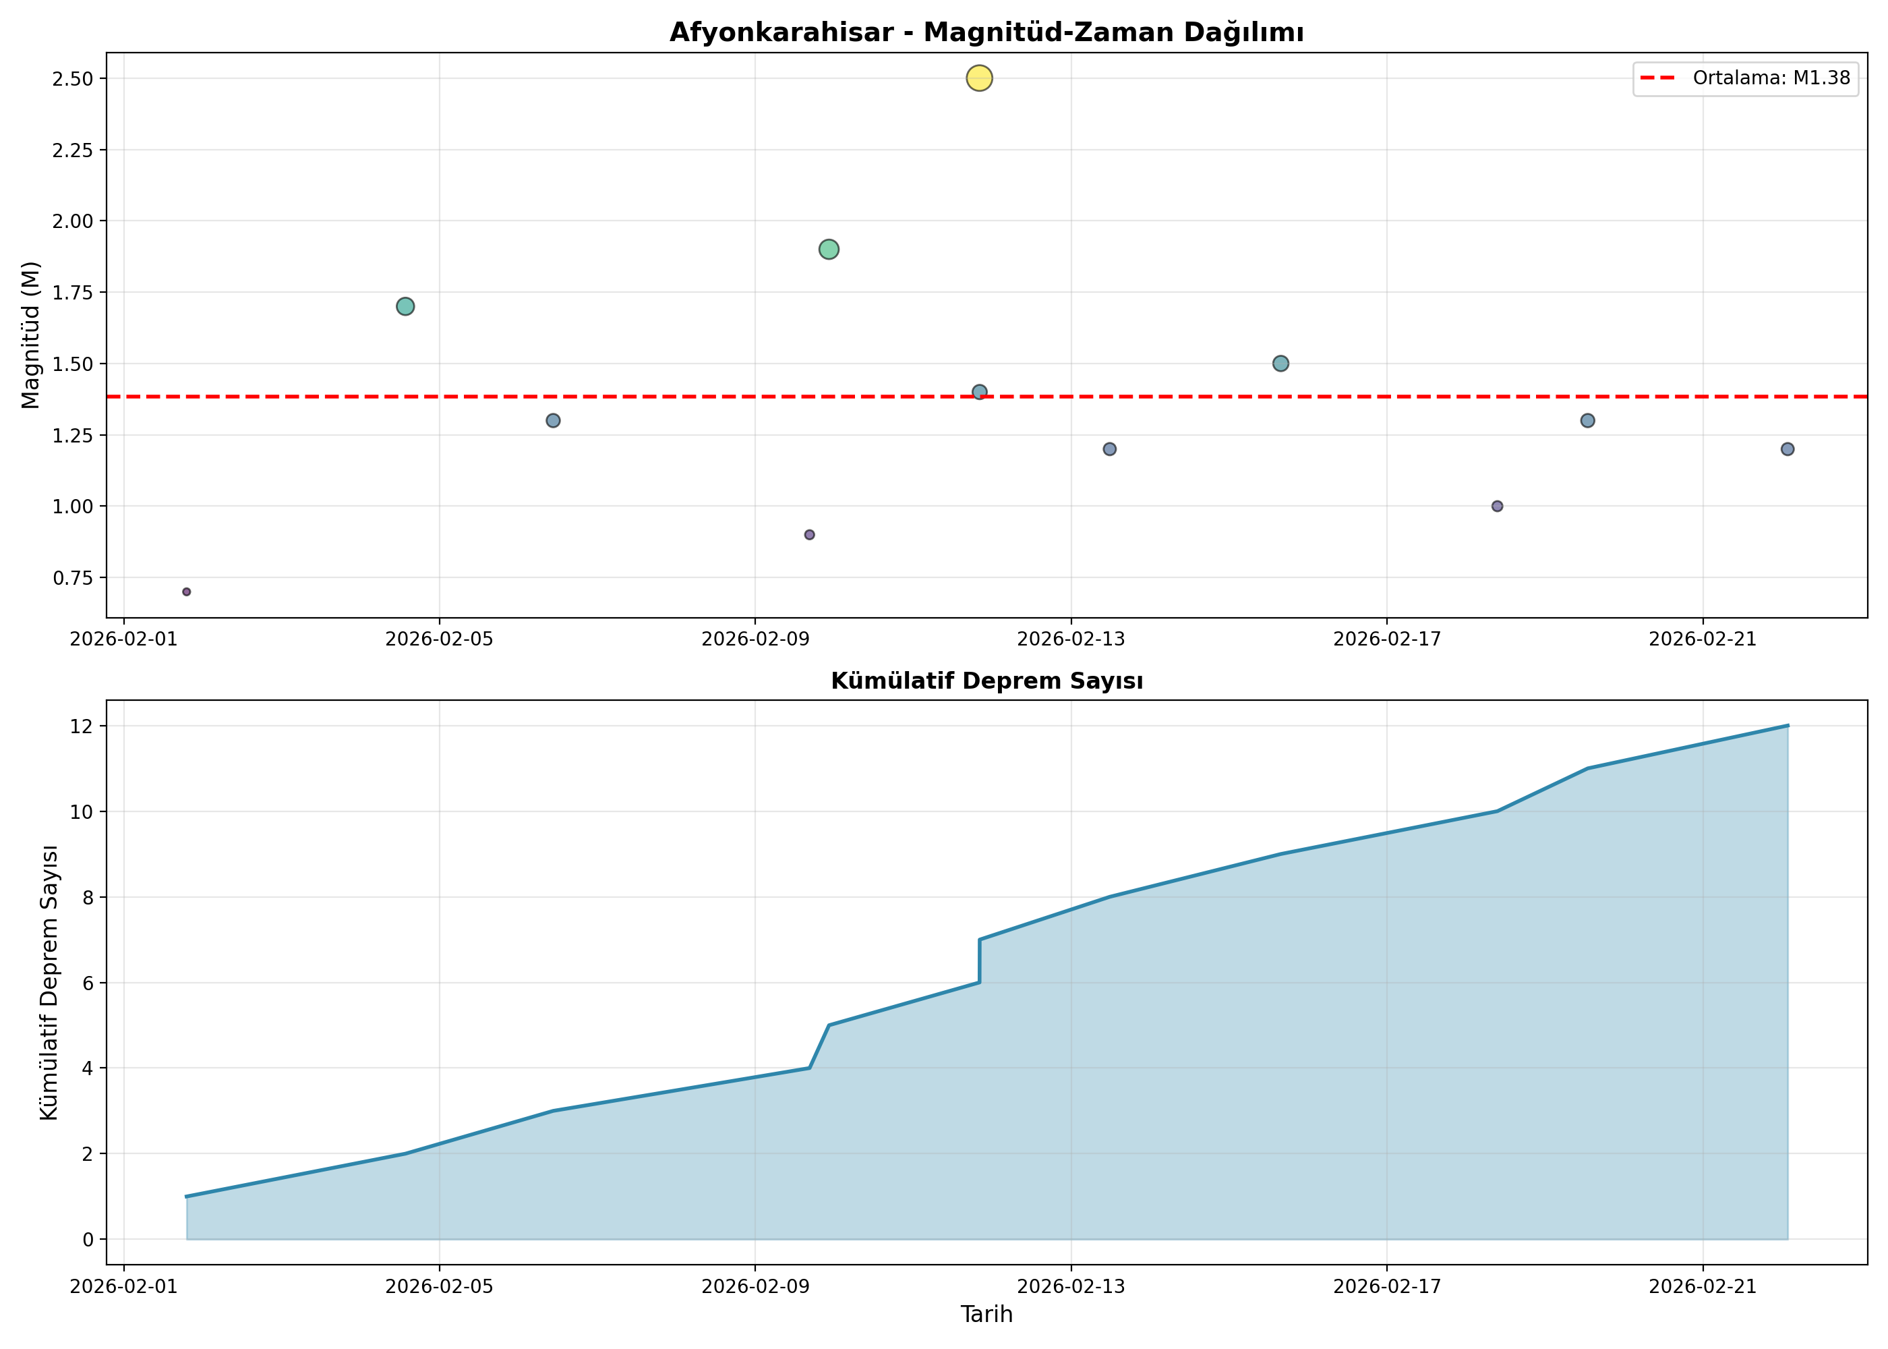Click the cumulative axis tick label 0

tap(87, 1239)
